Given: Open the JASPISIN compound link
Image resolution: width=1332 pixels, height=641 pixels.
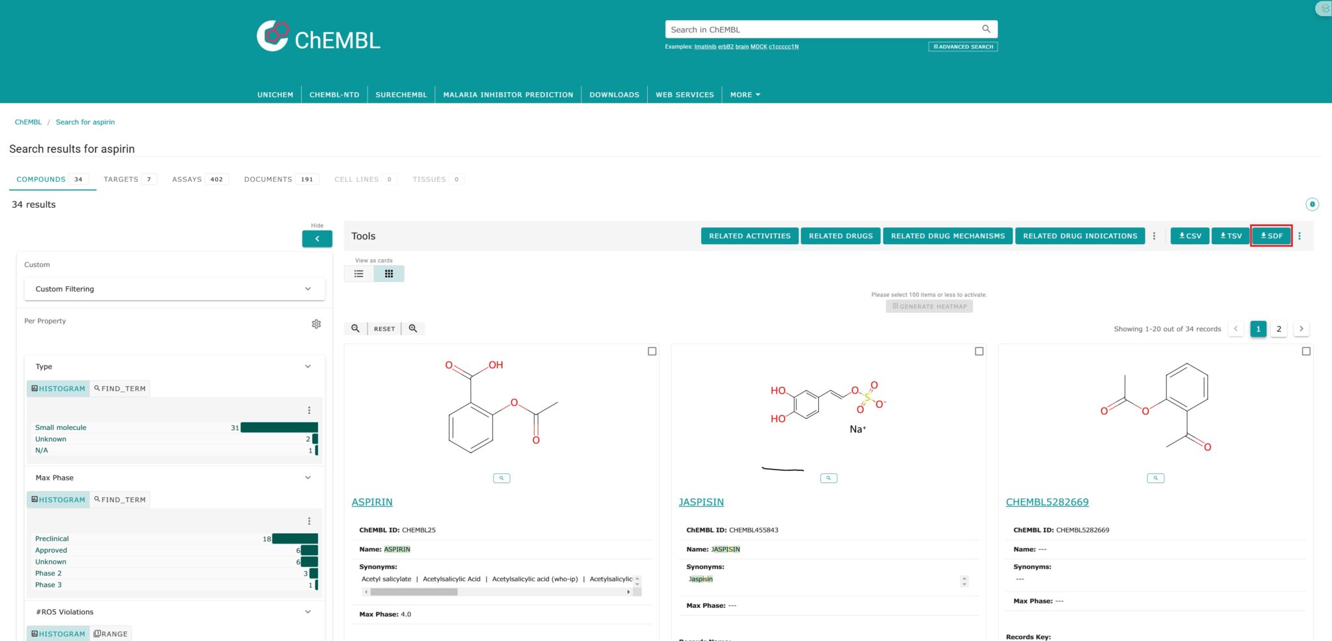Looking at the screenshot, I should tap(700, 502).
